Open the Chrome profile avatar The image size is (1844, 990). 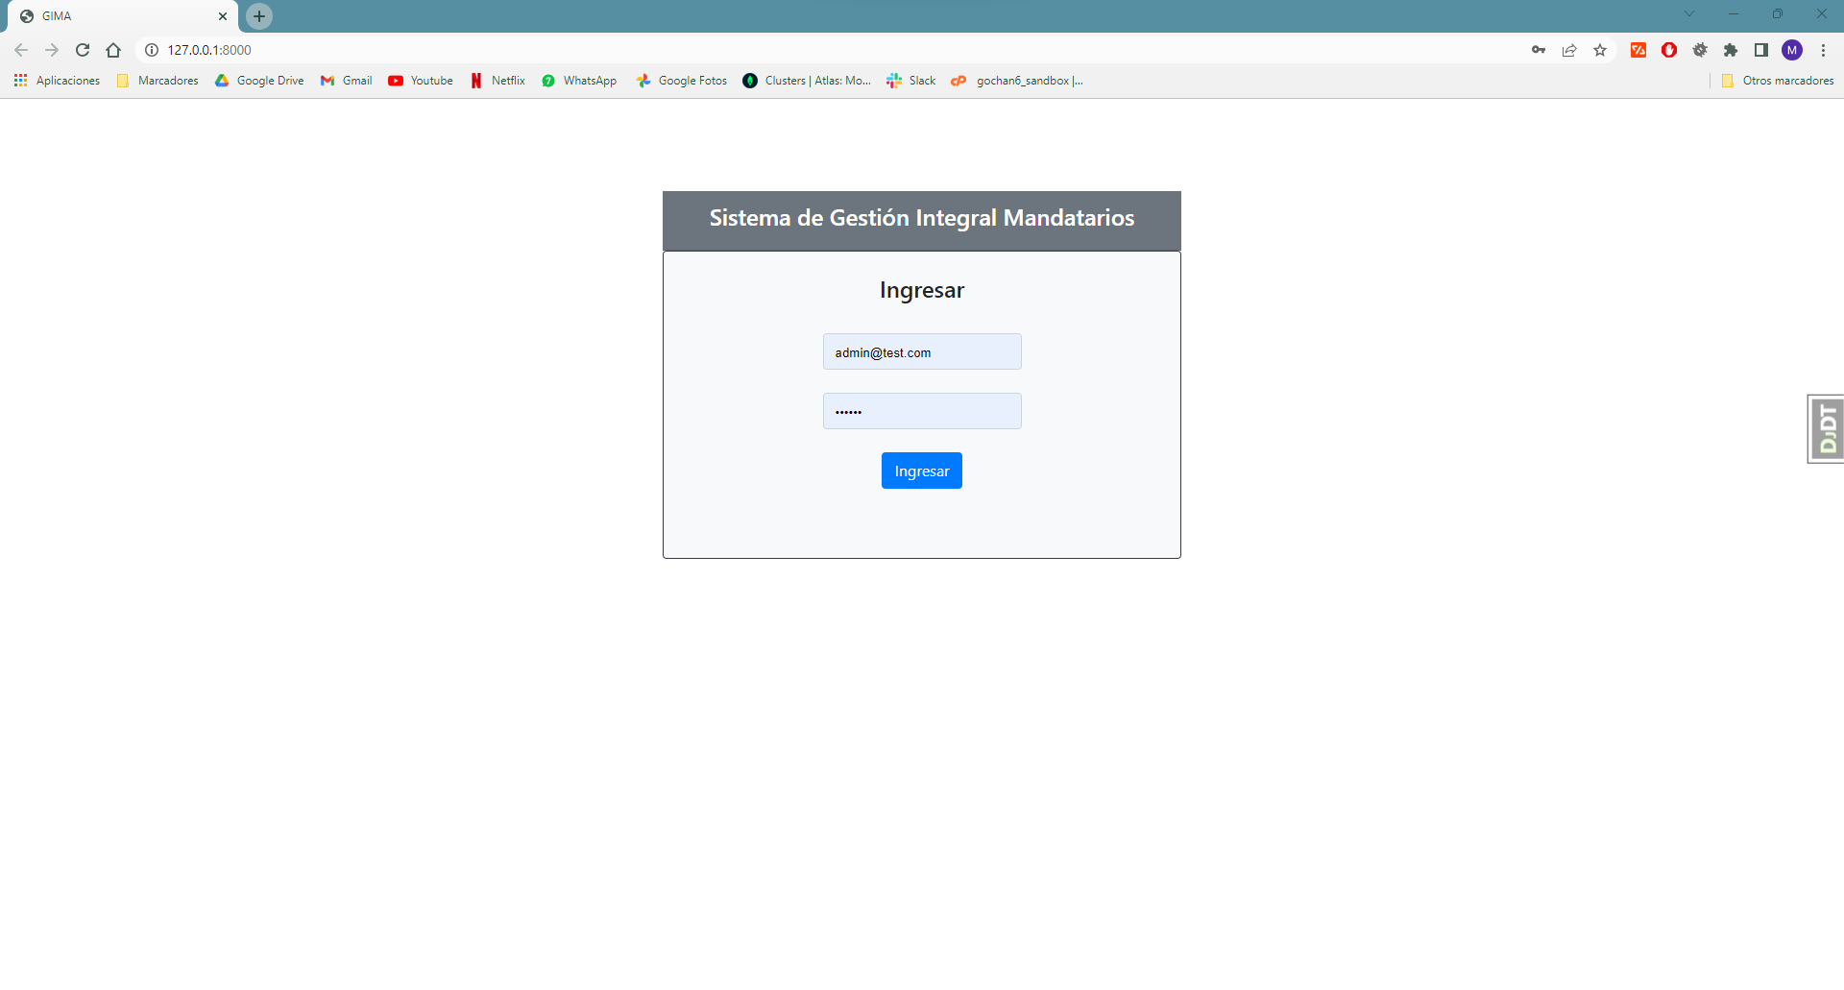click(x=1792, y=50)
